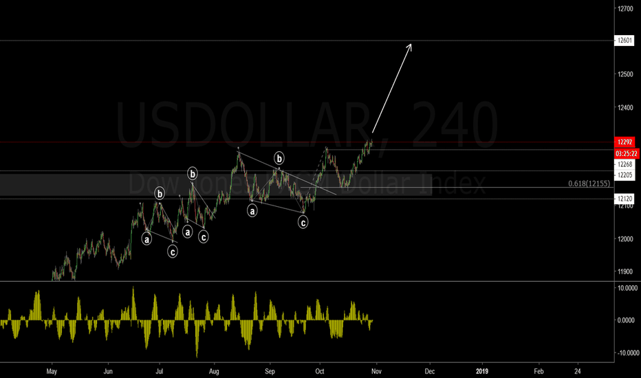Select the circled b label above late-July peak
Screen dimensions: 641x378
click(193, 174)
